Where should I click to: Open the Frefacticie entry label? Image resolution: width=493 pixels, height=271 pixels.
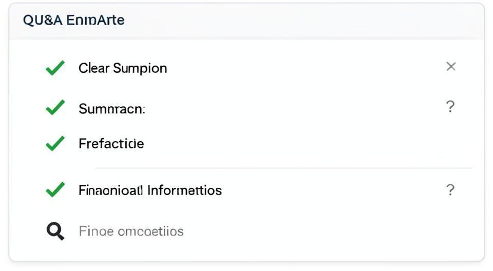click(111, 144)
